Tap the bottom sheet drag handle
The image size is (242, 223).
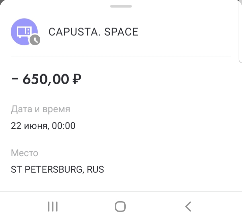click(x=121, y=6)
